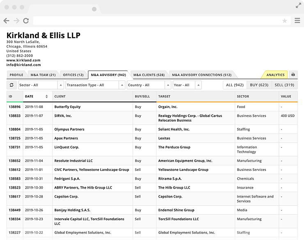This screenshot has height=240, width=304.
Task: Open target Realogy Holdings Corp. - Global Cartus
Action: click(190, 118)
